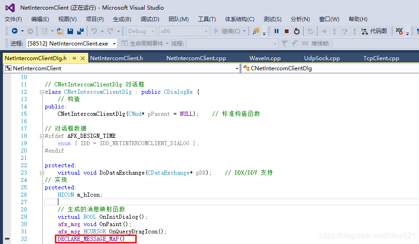The width and height of the screenshot is (419, 244).
Task: Open the Build (生成) menu
Action: click(x=122, y=19)
